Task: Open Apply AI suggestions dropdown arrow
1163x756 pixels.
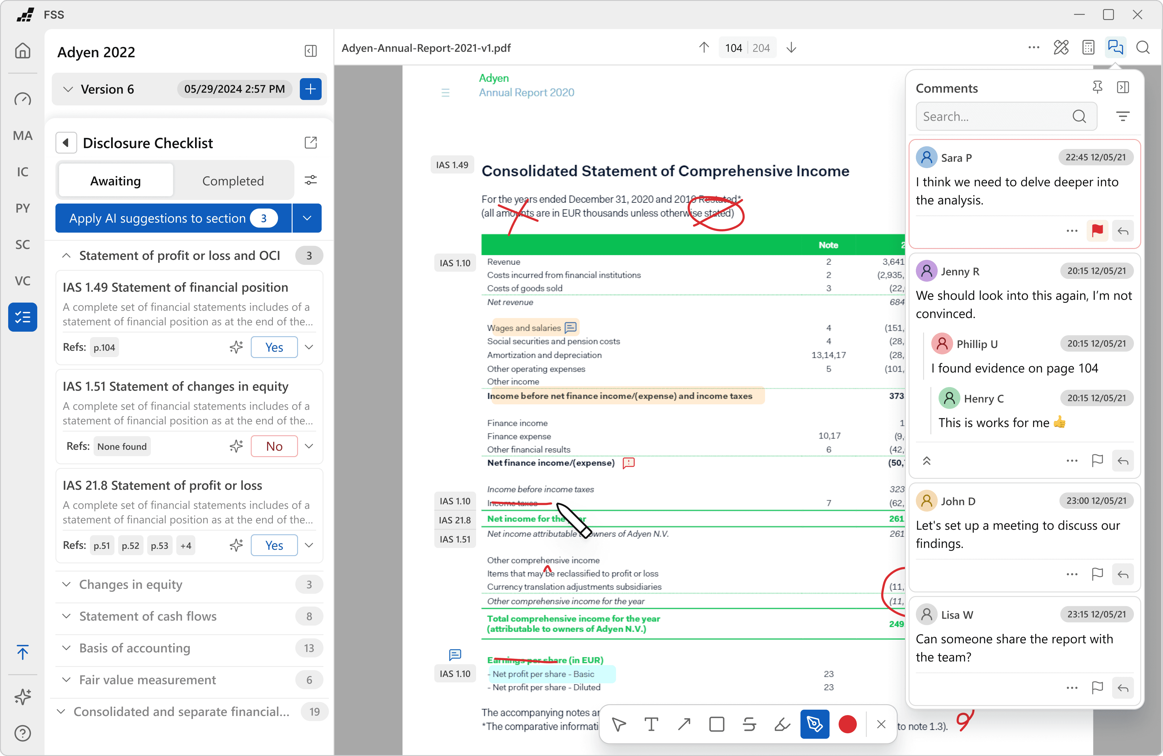Action: tap(307, 218)
